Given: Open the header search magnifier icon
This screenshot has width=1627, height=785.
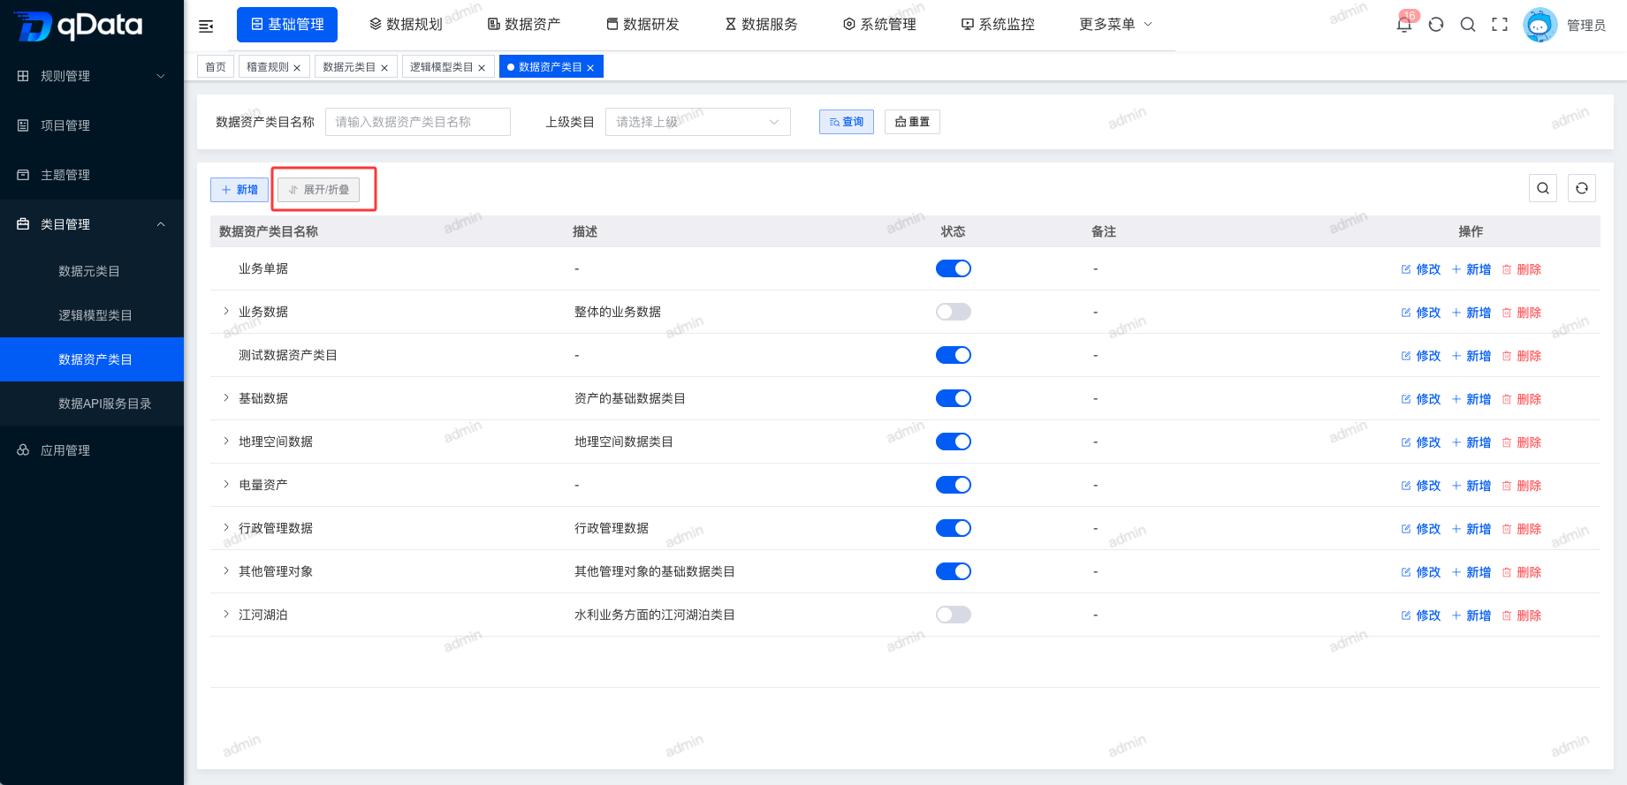Looking at the screenshot, I should click(1468, 25).
